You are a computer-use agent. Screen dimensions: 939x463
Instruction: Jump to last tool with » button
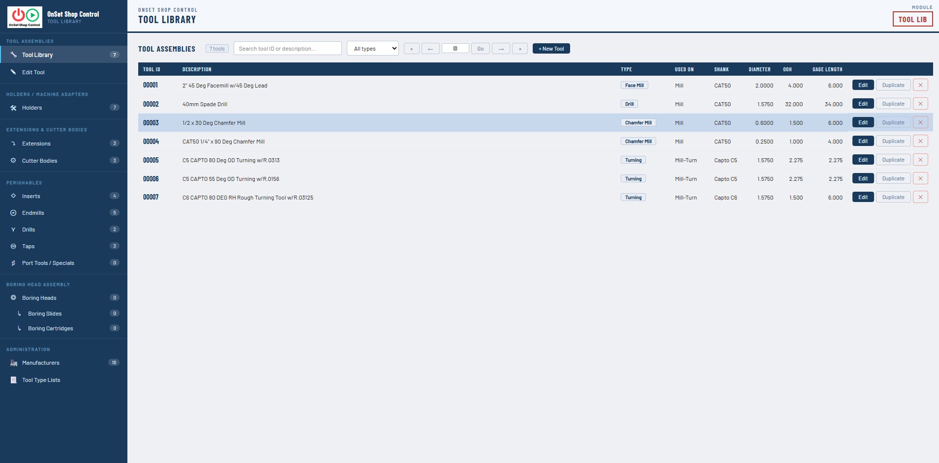(520, 49)
